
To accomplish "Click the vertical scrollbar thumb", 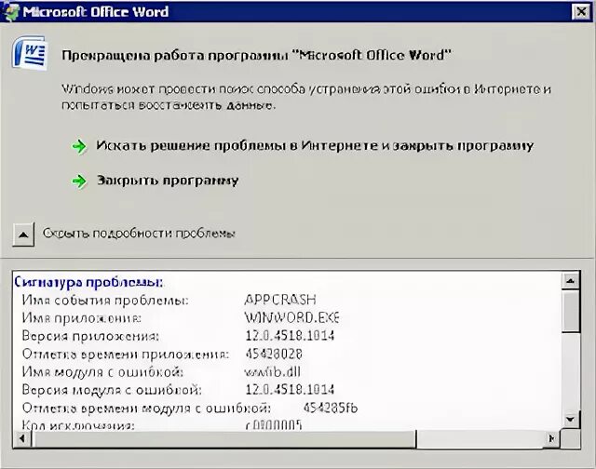I will tap(570, 311).
